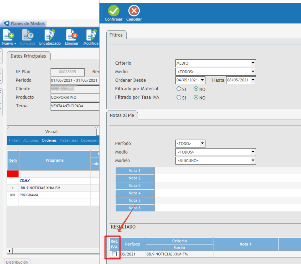301x264 pixels.
Task: Switch to the Filtros tab
Action: [x=116, y=35]
